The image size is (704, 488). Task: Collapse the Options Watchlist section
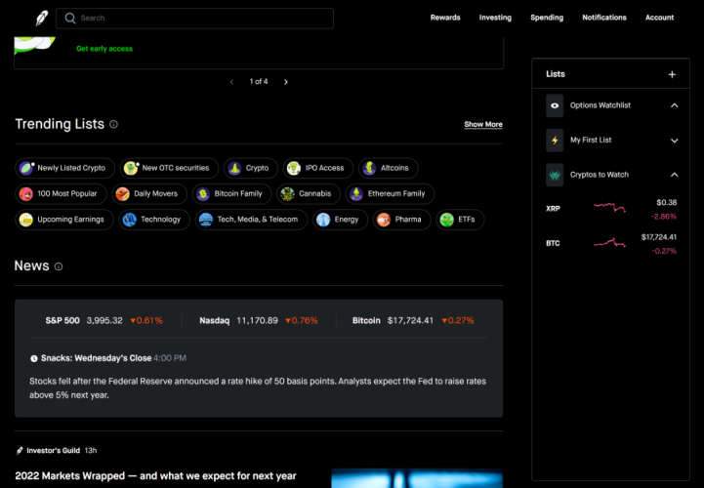675,105
